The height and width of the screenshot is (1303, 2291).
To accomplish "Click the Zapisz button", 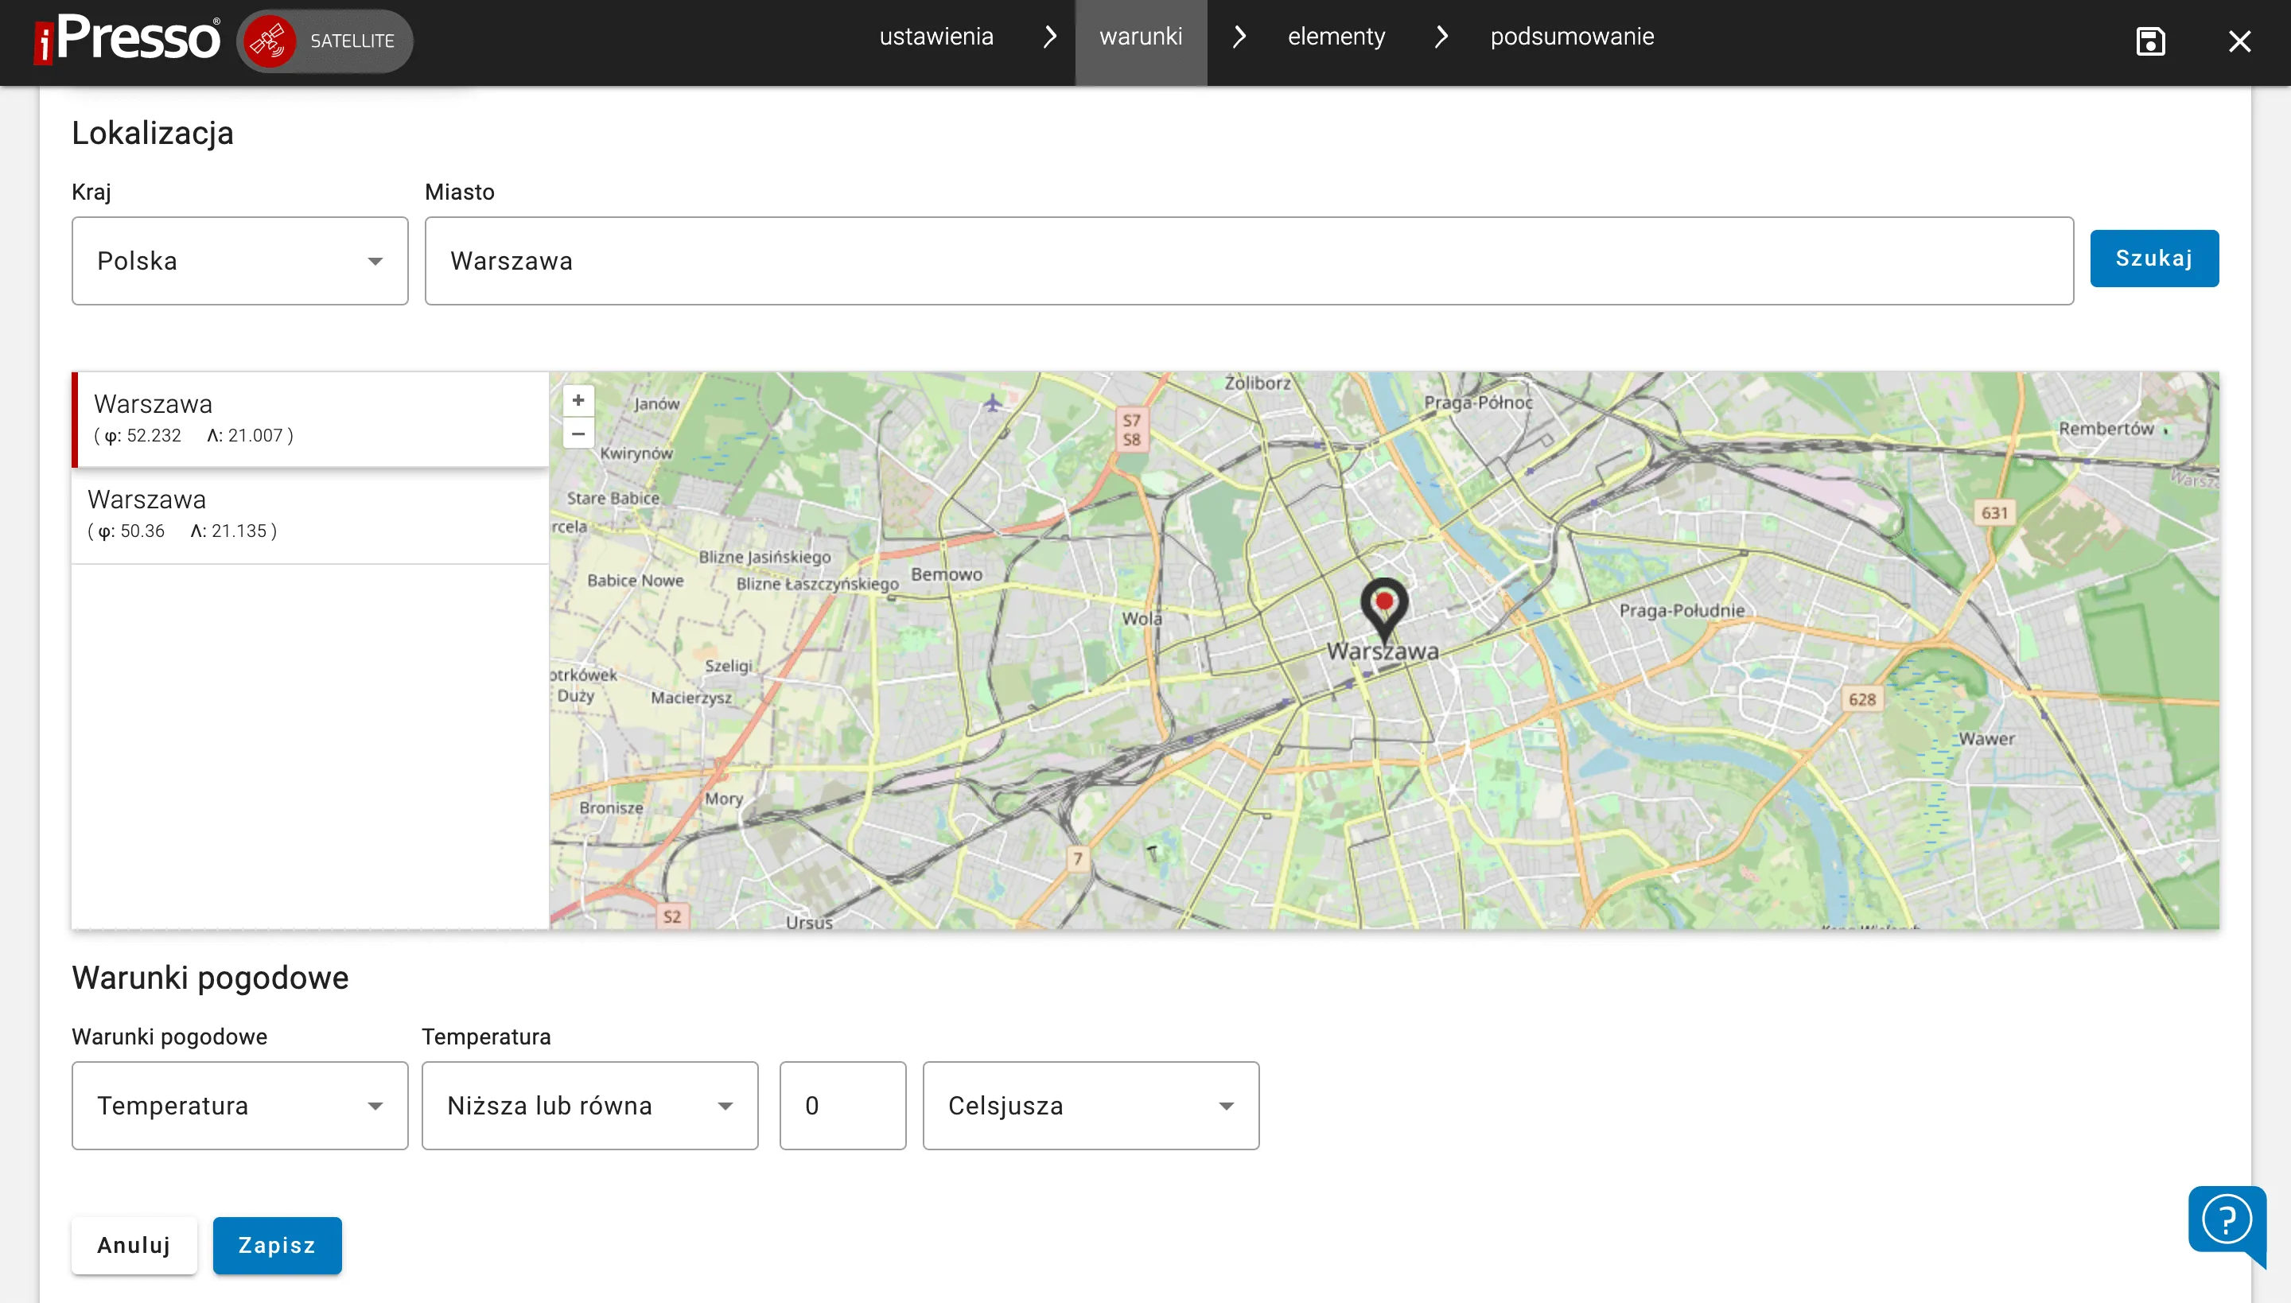I will [277, 1245].
